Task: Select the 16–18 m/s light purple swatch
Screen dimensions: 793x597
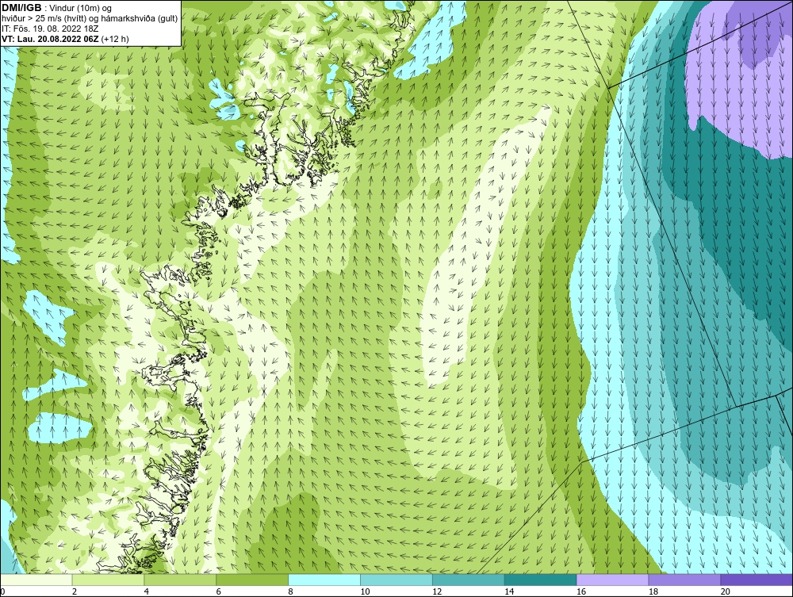Action: click(612, 580)
